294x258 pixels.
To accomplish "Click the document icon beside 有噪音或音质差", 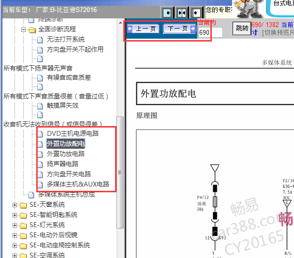I will pos(40,78).
